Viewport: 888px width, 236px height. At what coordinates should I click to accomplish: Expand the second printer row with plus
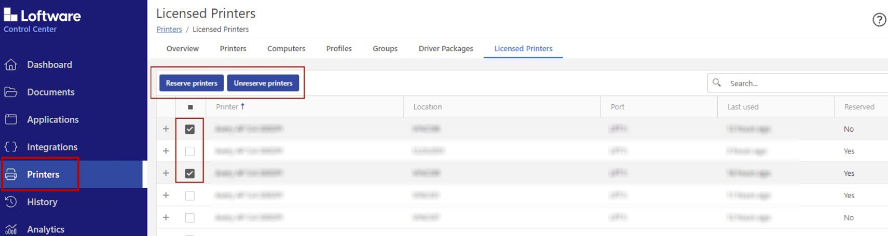pyautogui.click(x=166, y=151)
